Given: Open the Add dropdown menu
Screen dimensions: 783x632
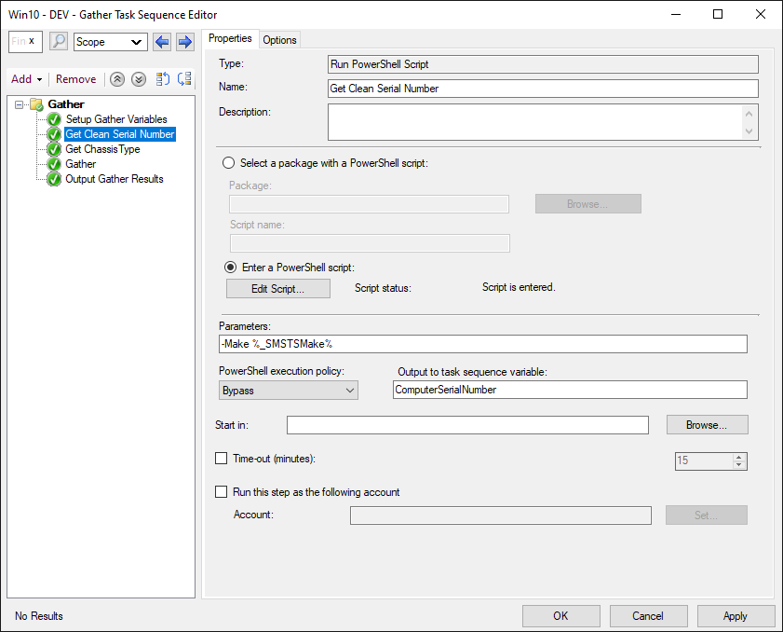Looking at the screenshot, I should [x=26, y=79].
